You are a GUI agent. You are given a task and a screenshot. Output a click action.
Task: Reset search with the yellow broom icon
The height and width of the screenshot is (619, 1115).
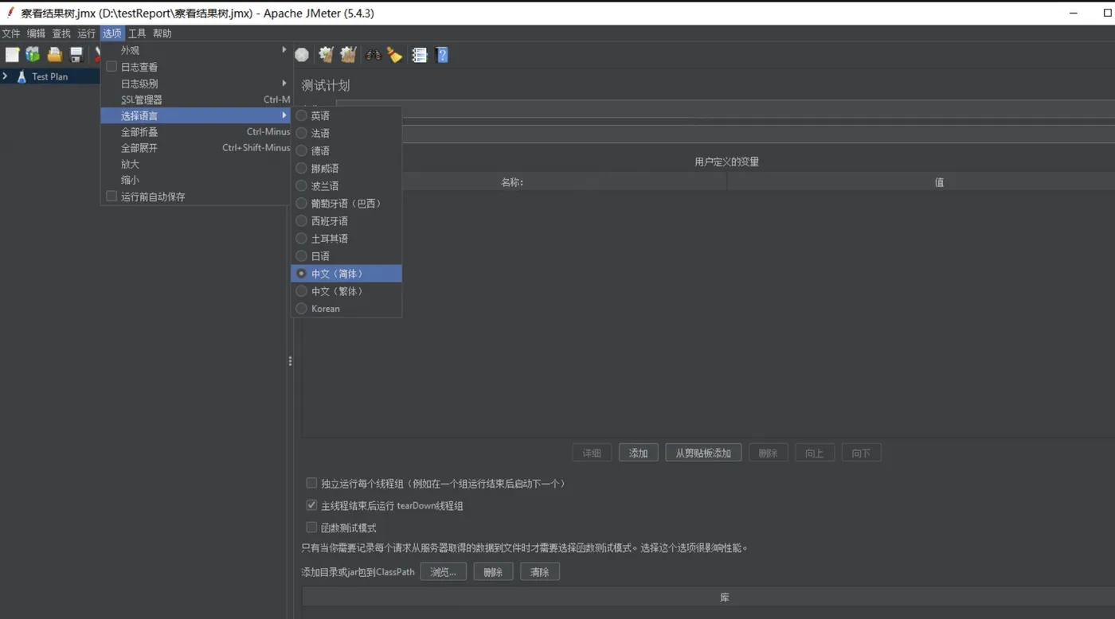(395, 55)
